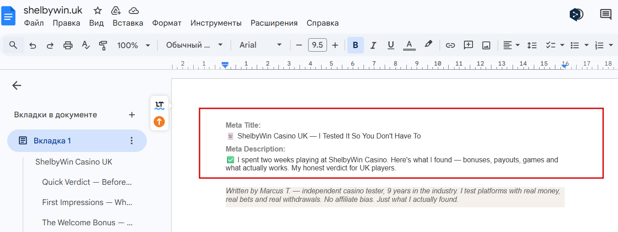Open Вкладка 1 three-dot options

132,141
